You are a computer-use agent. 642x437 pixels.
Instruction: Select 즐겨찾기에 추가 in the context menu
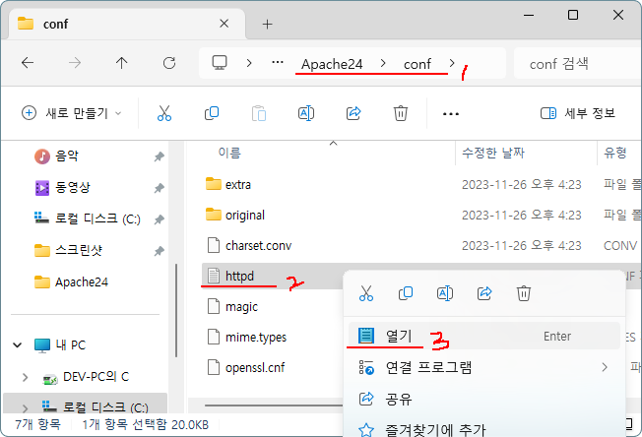coord(483,429)
